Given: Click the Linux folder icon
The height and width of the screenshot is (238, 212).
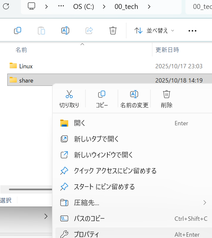Looking at the screenshot, I should click(x=13, y=66).
